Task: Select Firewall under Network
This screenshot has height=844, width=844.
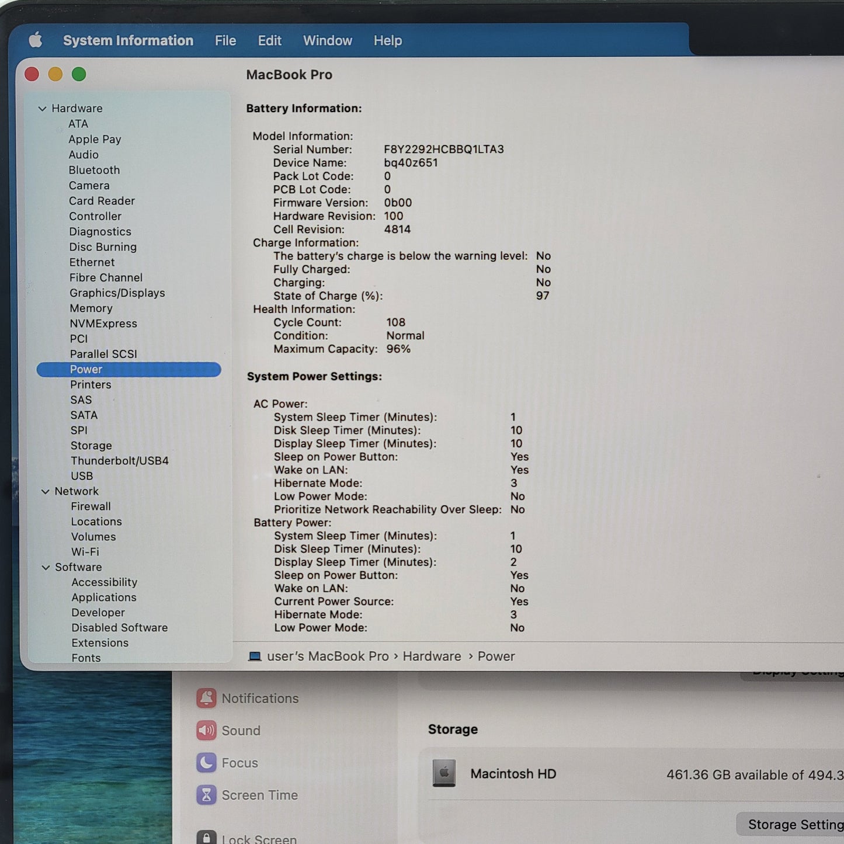Action: coord(91,506)
